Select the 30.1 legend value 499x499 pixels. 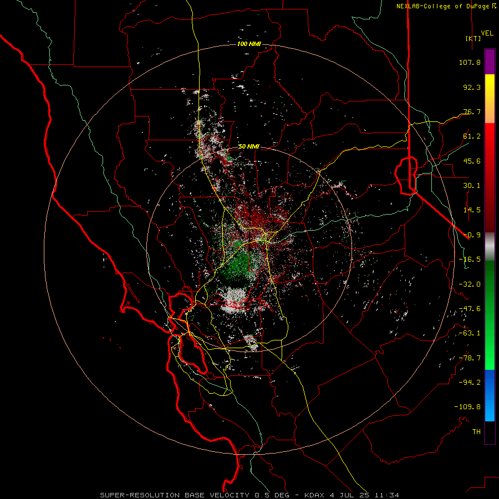[472, 186]
